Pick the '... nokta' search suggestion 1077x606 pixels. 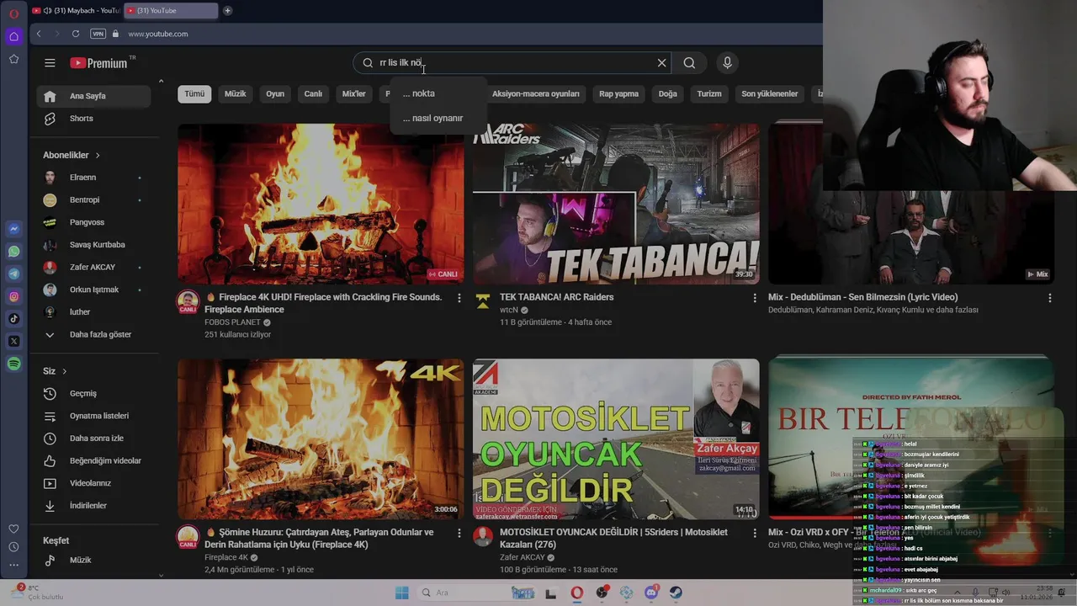[x=438, y=93]
